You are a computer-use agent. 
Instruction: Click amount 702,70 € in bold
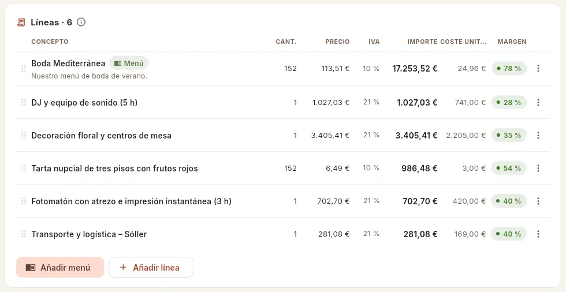[420, 201]
